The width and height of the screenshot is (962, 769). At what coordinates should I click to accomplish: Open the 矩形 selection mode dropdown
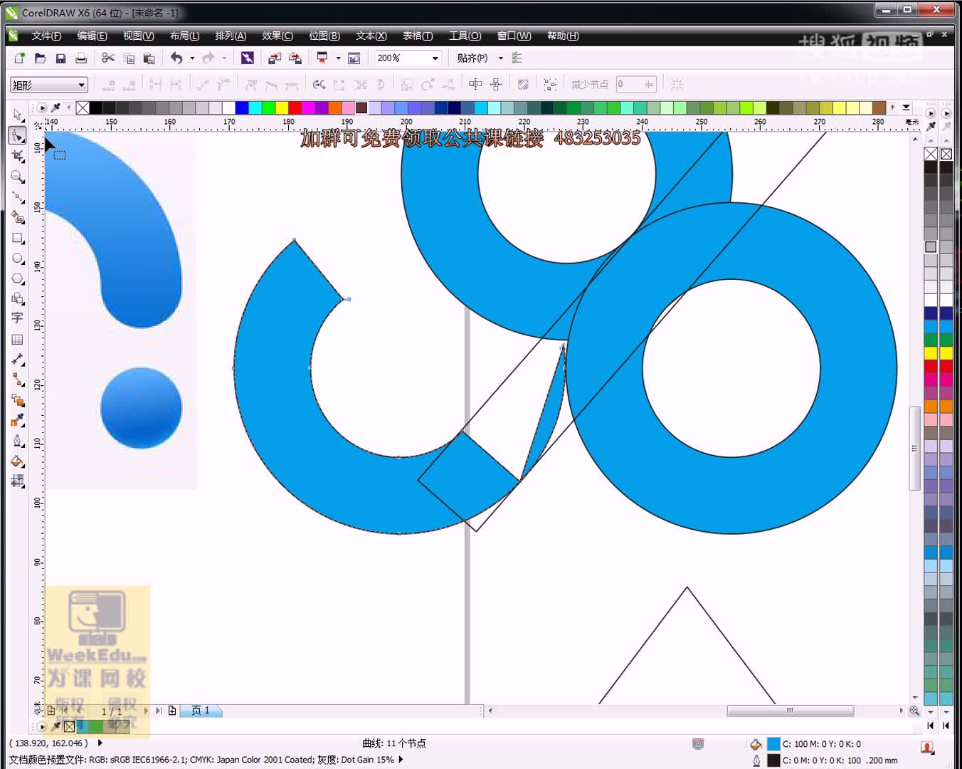click(82, 85)
